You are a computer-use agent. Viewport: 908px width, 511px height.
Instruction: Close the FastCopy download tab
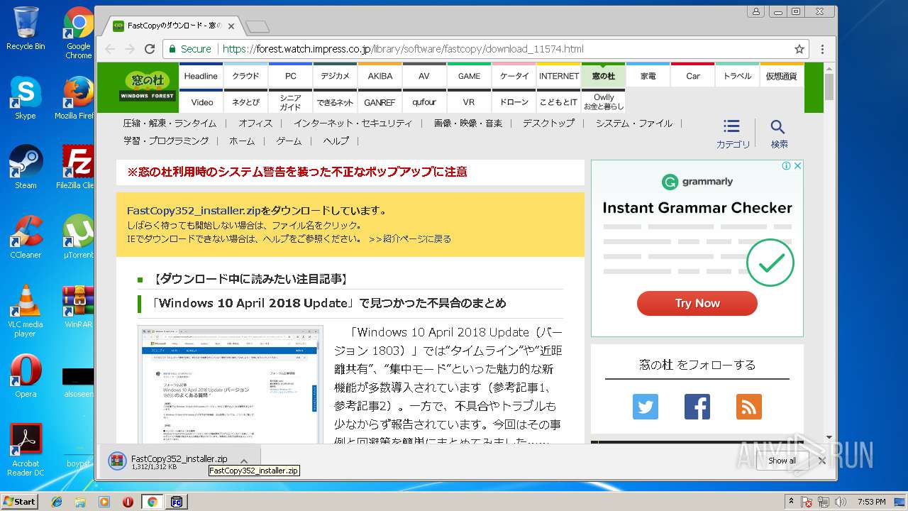[231, 26]
